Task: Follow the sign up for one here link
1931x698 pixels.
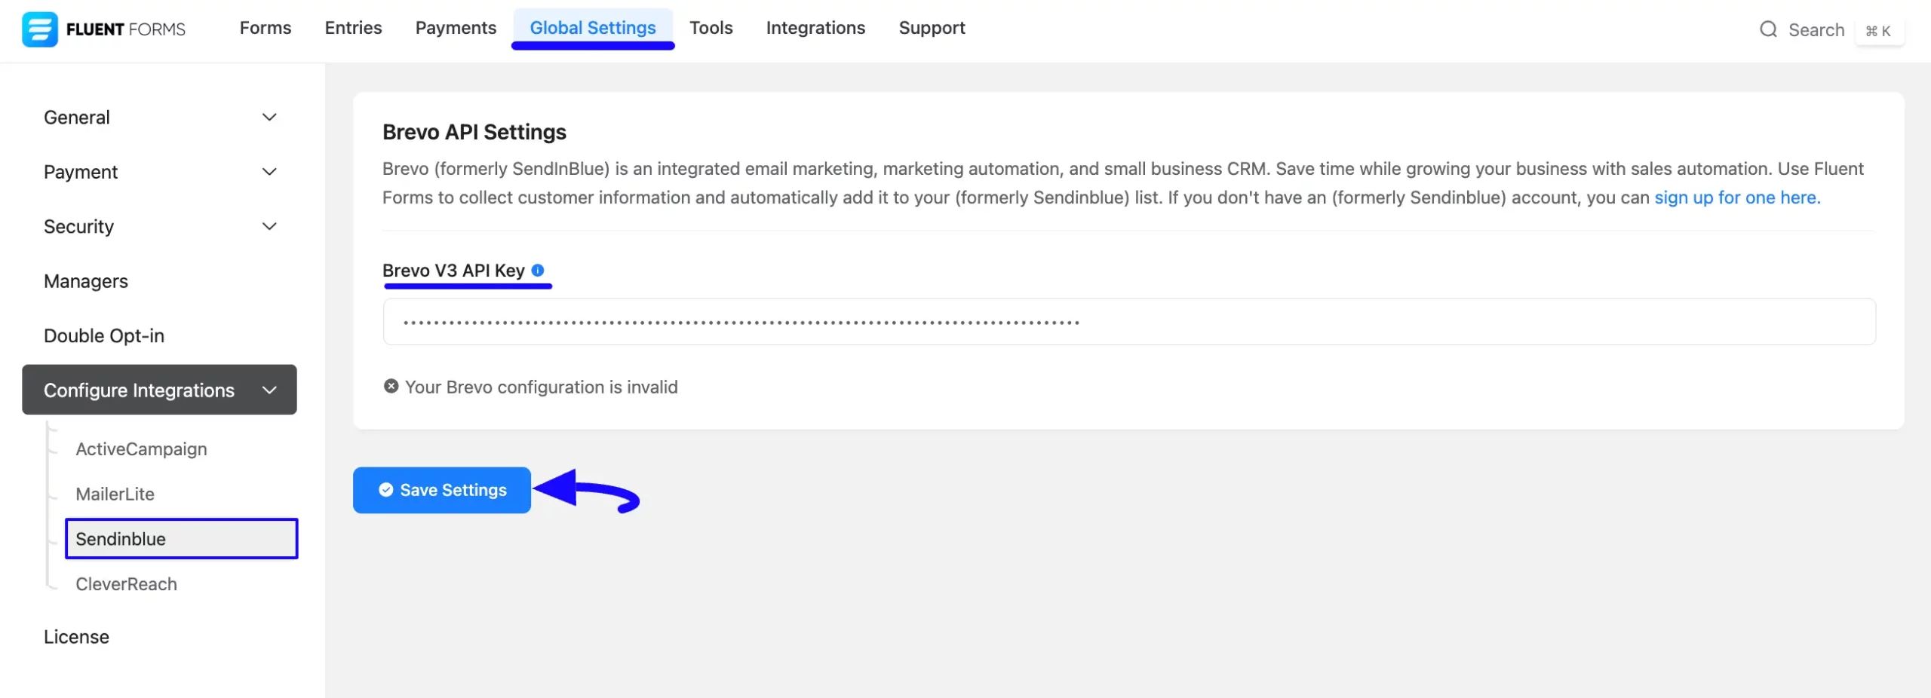Action: (x=1737, y=197)
